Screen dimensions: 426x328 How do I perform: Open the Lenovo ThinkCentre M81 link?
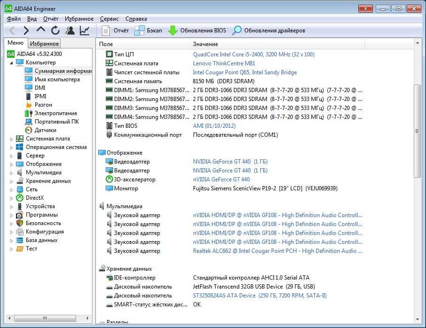click(x=224, y=63)
